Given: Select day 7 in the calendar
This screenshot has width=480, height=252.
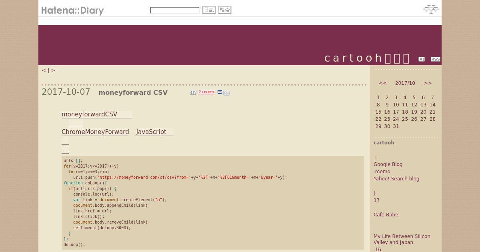Looking at the screenshot, I should pyautogui.click(x=432, y=98).
